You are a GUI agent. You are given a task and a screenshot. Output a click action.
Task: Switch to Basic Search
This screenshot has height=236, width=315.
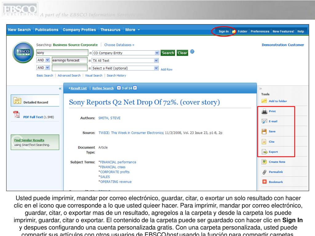(45, 76)
